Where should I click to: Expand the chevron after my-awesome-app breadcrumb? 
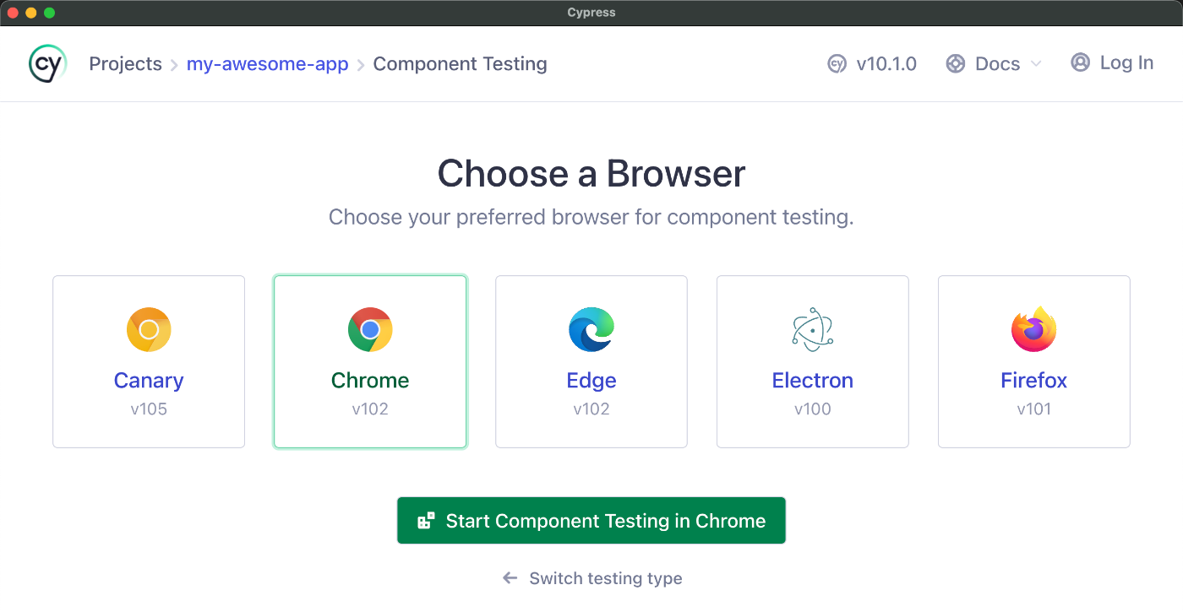point(361,63)
